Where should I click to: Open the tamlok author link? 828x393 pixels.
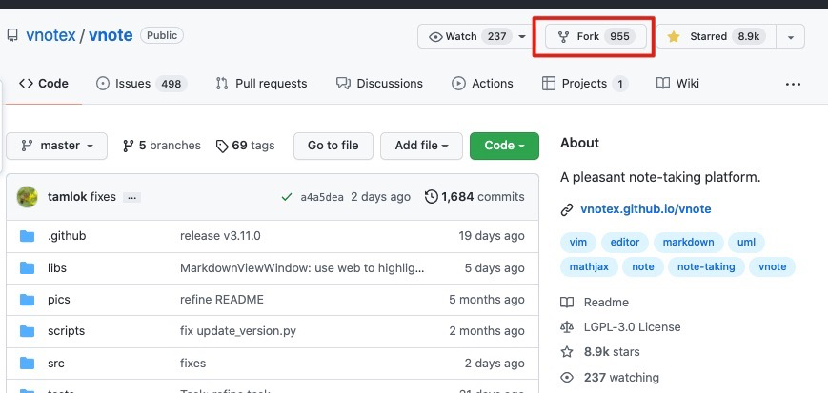67,197
